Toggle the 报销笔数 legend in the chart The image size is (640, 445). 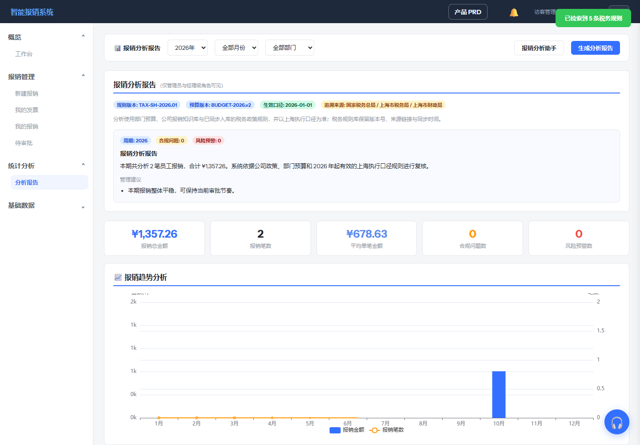387,430
